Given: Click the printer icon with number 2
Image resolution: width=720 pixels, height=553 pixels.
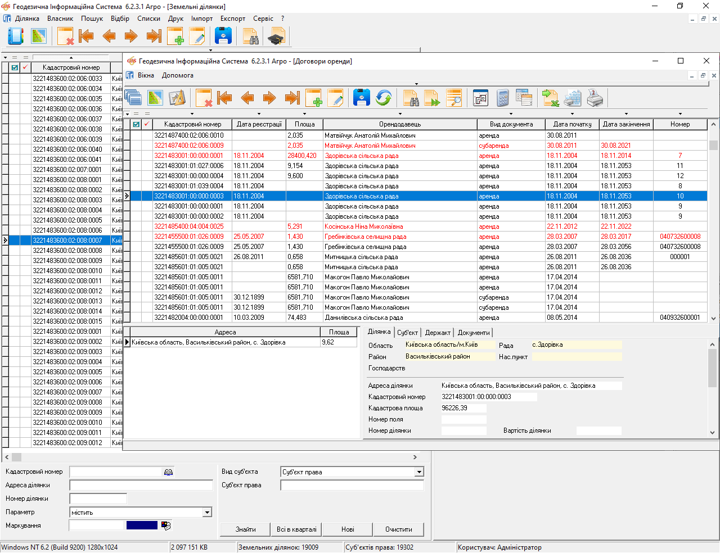Looking at the screenshot, I should click(x=595, y=98).
